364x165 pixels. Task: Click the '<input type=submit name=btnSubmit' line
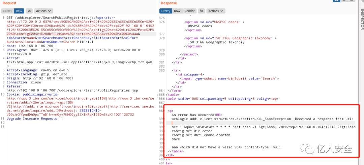(230, 78)
